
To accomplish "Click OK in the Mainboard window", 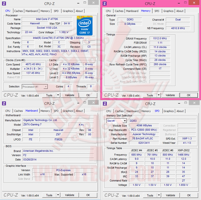I will (88, 195).
